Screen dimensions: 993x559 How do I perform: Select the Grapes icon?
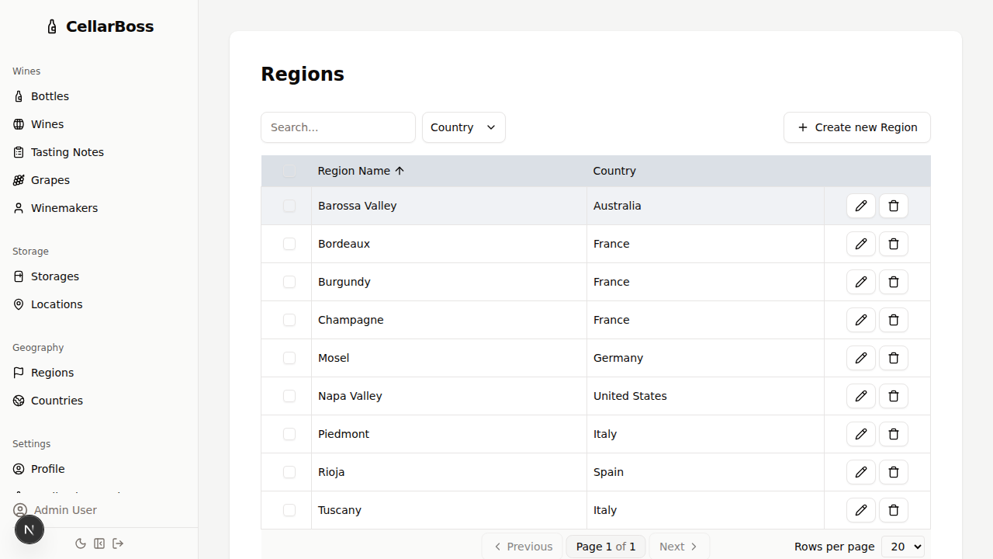(x=18, y=180)
